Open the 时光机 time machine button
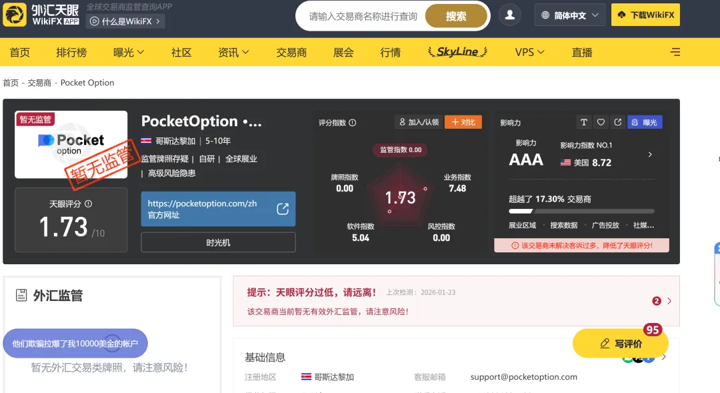 (218, 242)
